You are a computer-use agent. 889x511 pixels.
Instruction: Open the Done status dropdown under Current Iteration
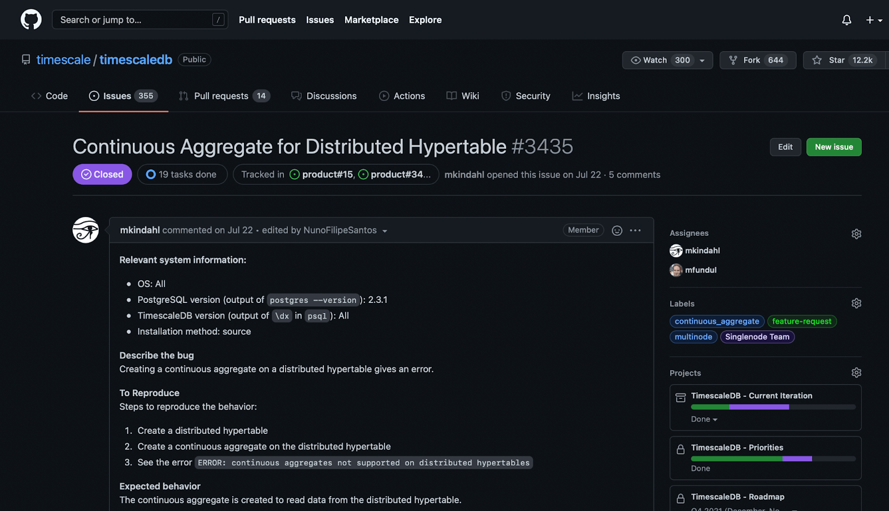[704, 419]
